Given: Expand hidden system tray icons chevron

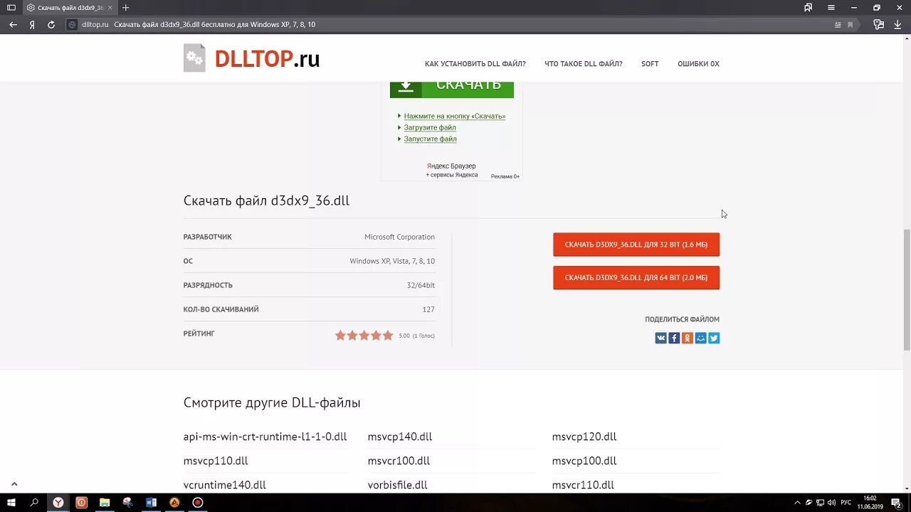Looking at the screenshot, I should (797, 503).
